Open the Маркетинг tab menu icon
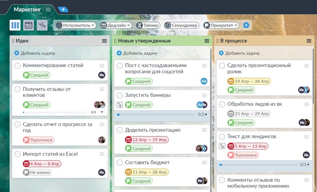The width and height of the screenshot is (317, 192). [48, 9]
